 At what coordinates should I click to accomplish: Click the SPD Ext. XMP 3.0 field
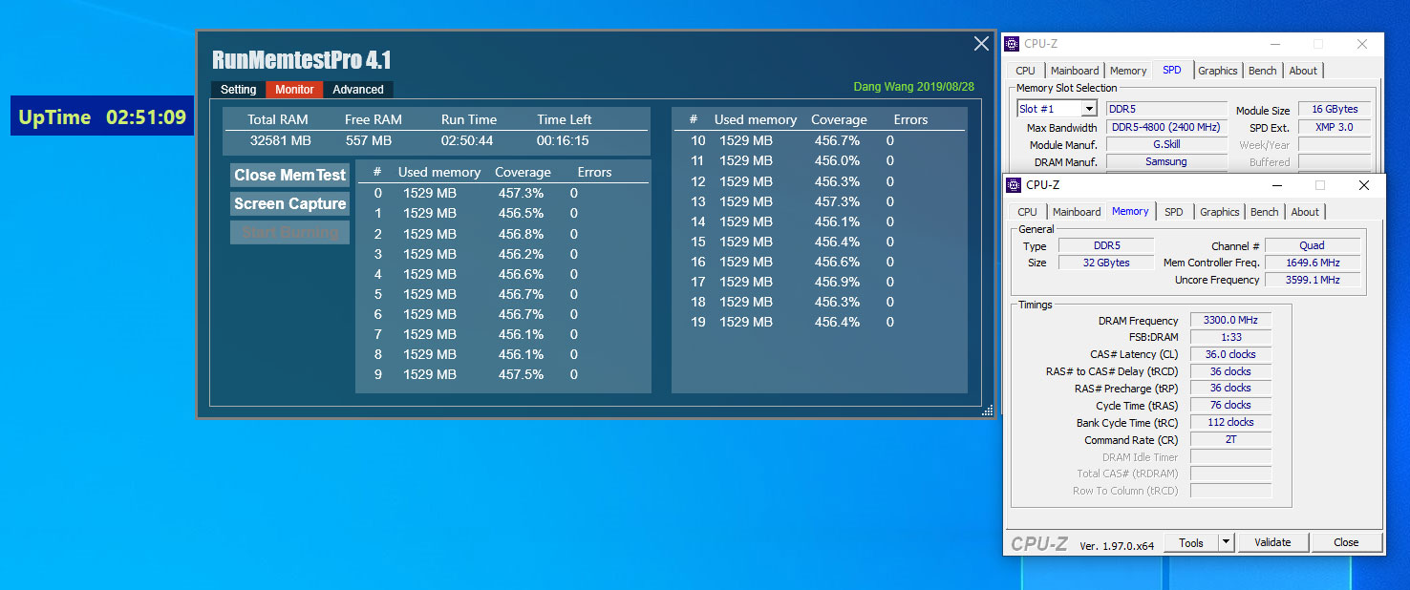tap(1335, 127)
